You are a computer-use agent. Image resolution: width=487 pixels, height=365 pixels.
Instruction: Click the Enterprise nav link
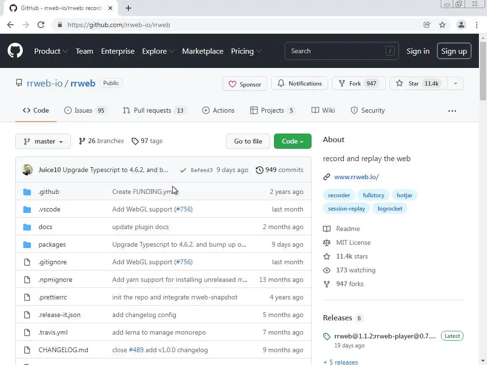118,51
